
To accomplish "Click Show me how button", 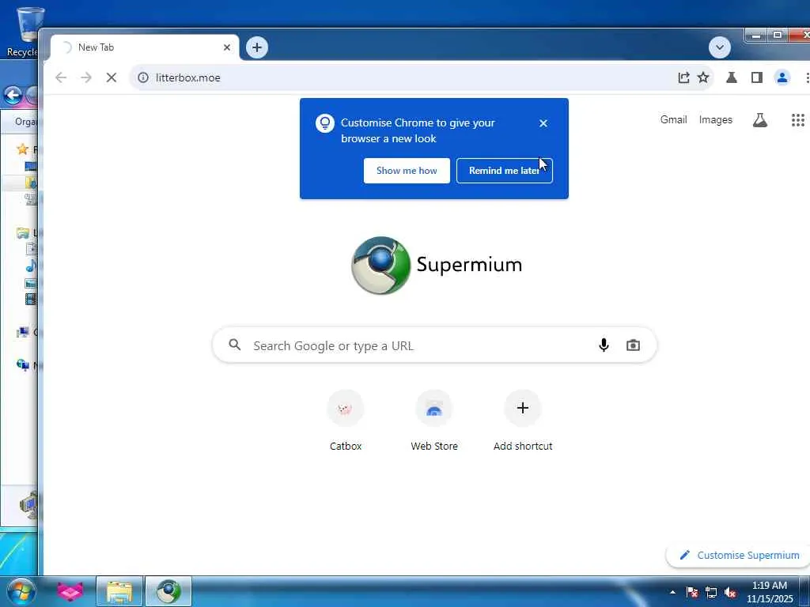I will coord(407,171).
